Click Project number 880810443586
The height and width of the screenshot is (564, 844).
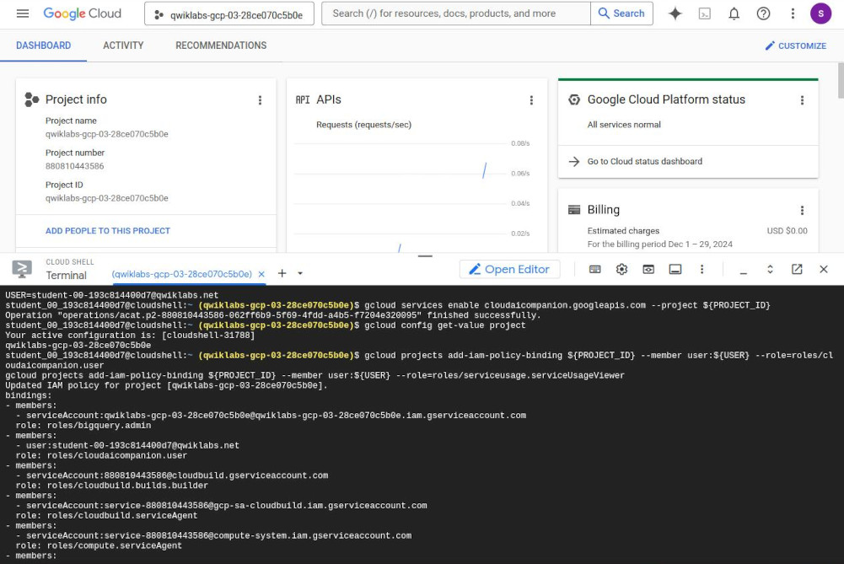(x=75, y=166)
